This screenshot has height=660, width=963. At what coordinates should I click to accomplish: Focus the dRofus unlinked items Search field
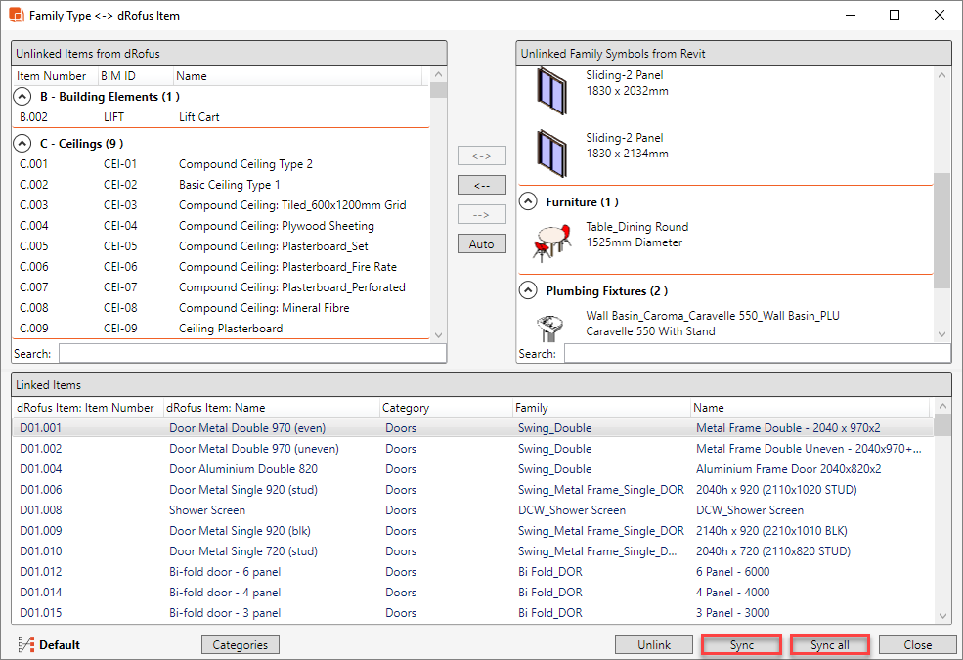[x=252, y=353]
